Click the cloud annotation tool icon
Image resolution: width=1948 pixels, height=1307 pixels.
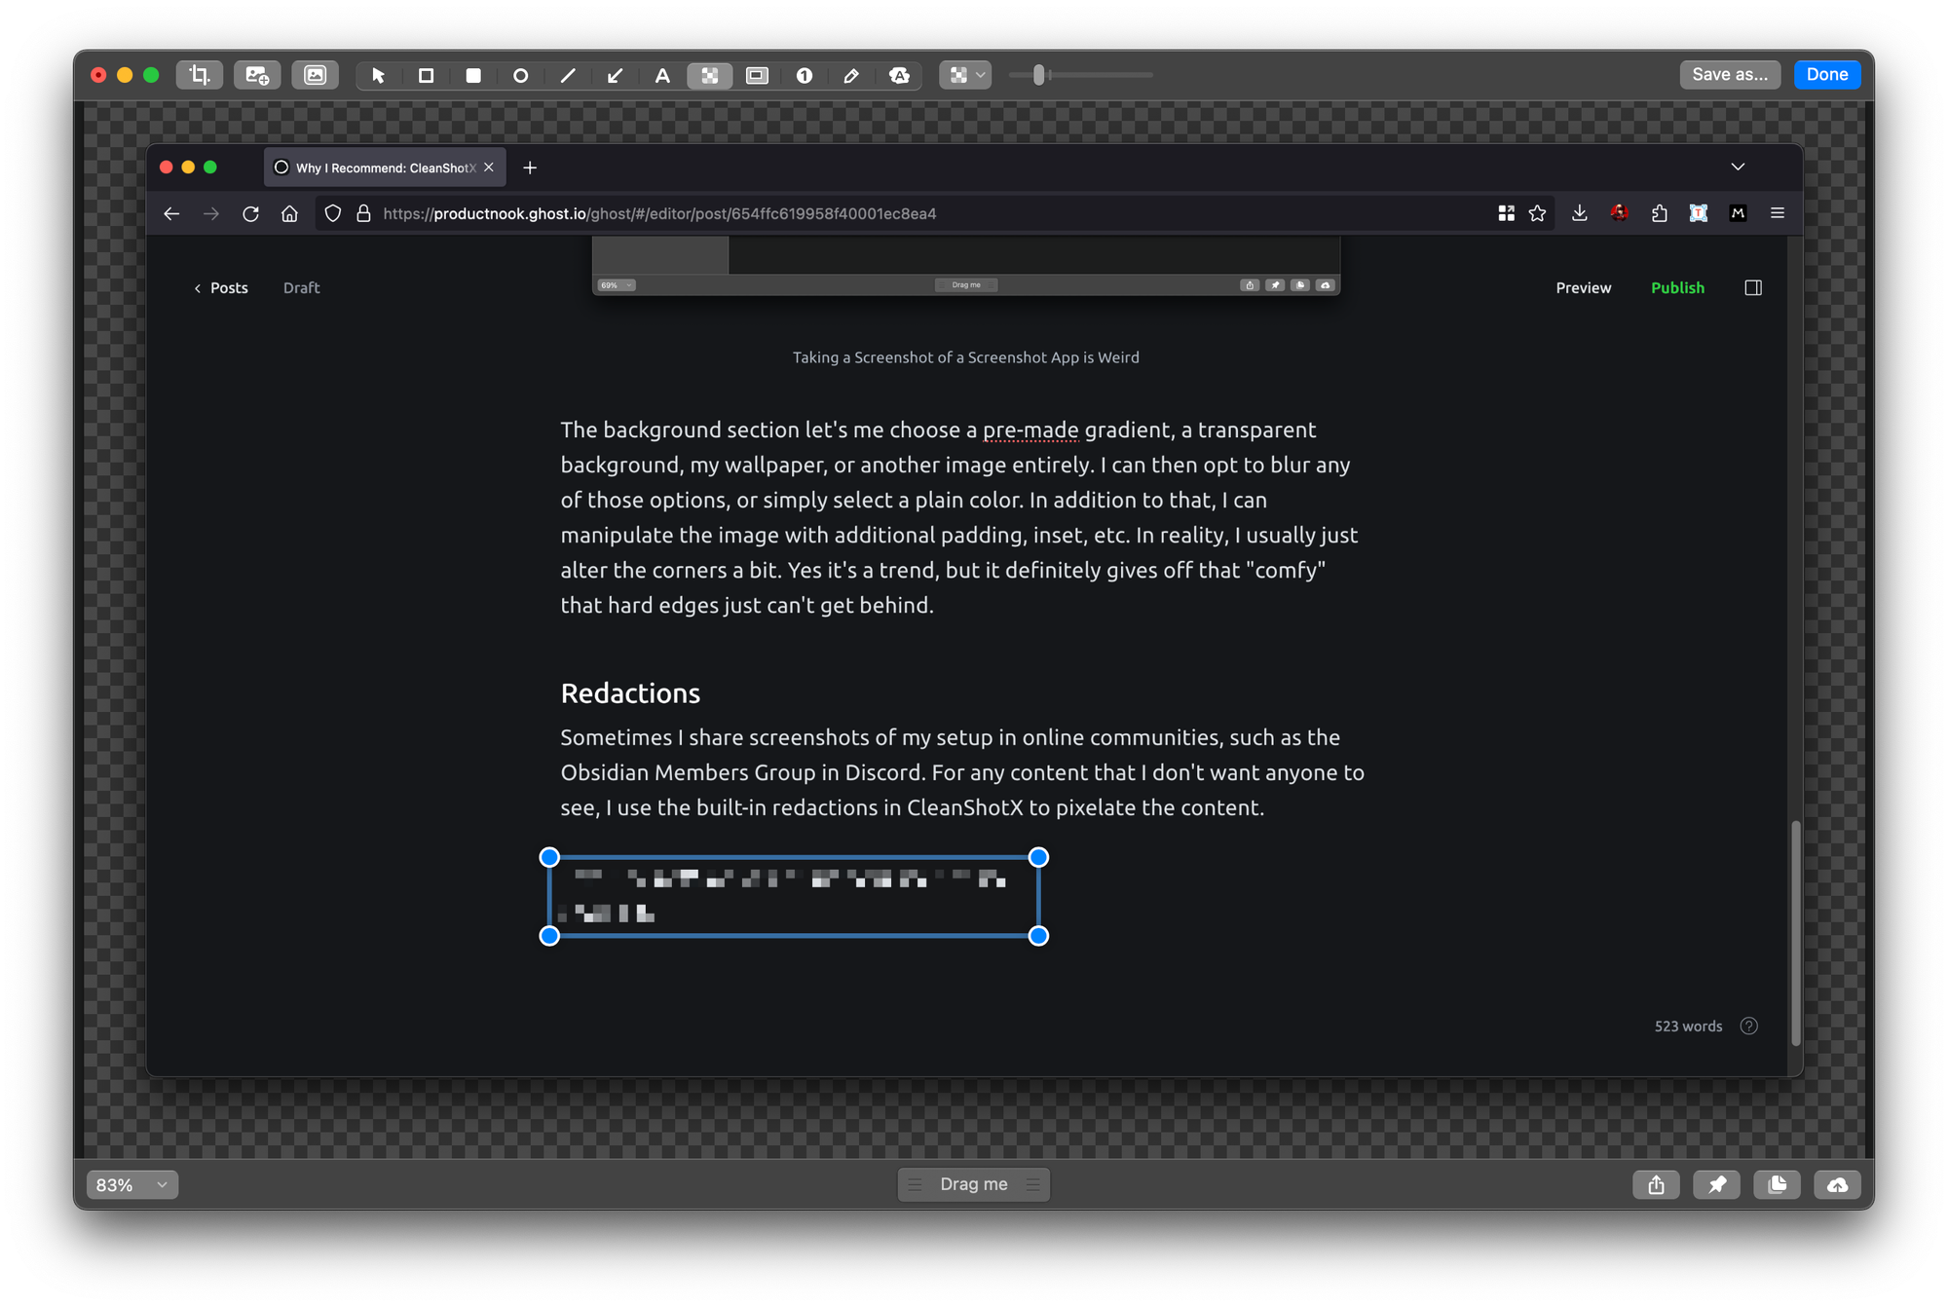pyautogui.click(x=899, y=75)
